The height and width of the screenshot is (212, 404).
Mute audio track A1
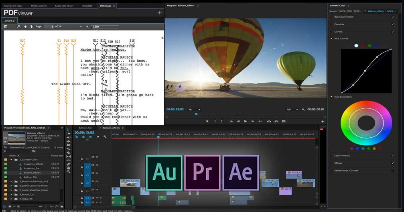click(x=97, y=198)
